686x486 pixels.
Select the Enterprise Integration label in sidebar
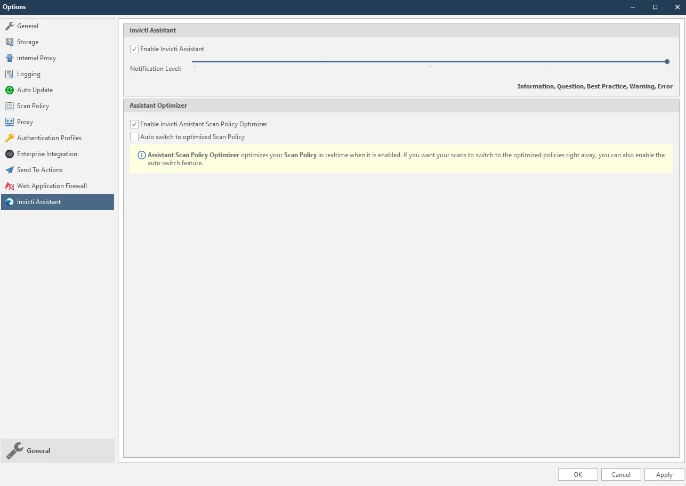(x=47, y=154)
